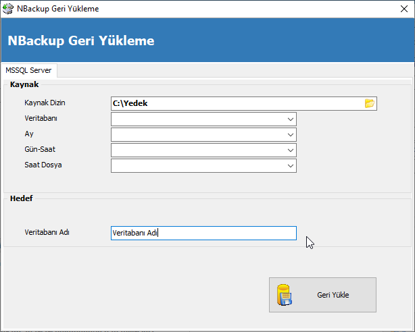
Task: Open the Gün-Saat combo box
Action: tap(203, 150)
